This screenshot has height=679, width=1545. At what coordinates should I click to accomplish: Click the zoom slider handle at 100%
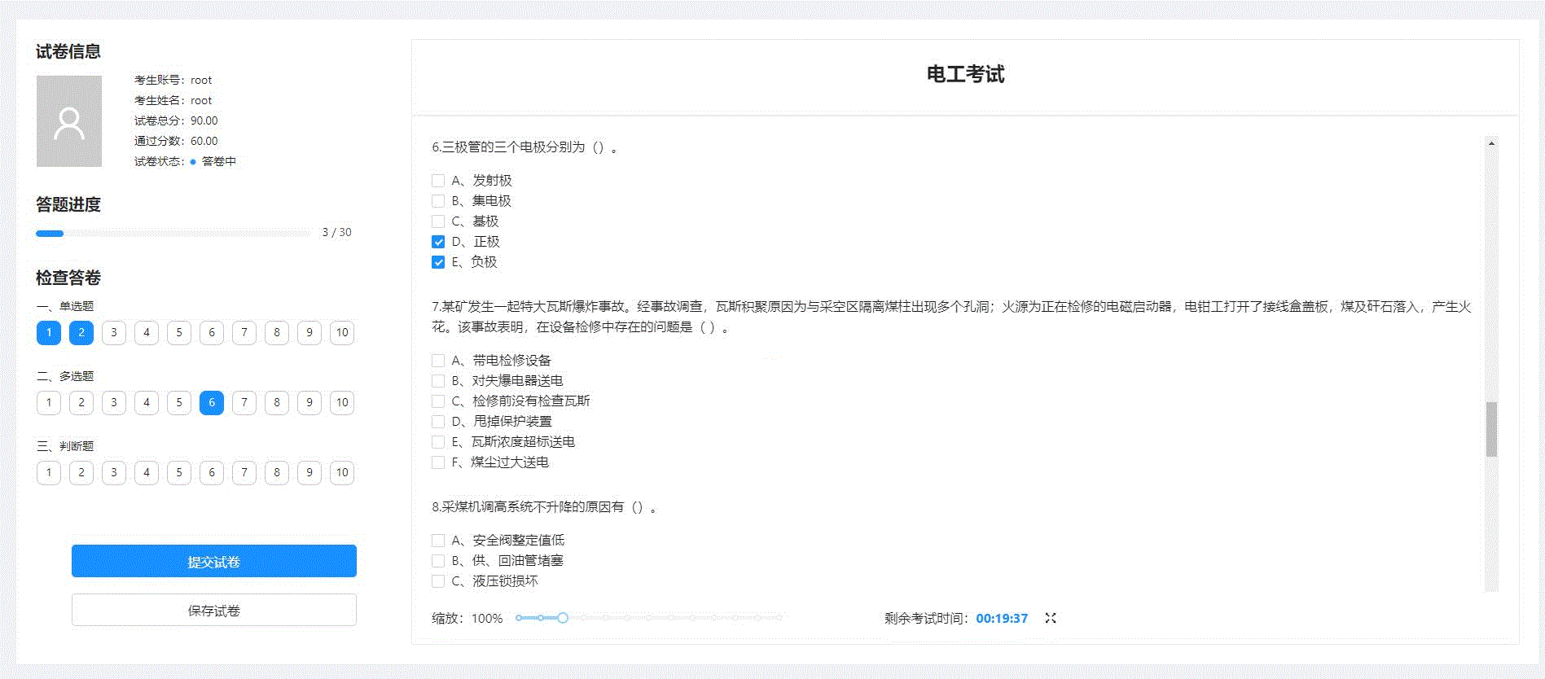(x=562, y=618)
